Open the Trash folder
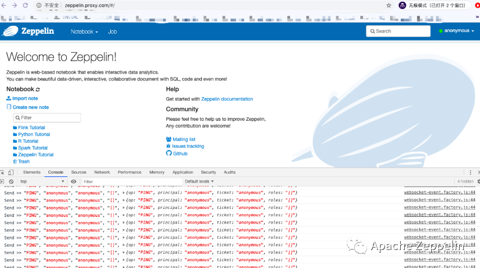Image resolution: width=480 pixels, height=268 pixels. (24, 161)
